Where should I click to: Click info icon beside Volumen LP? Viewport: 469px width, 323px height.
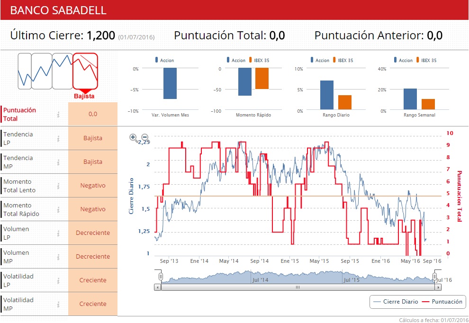coord(58,233)
